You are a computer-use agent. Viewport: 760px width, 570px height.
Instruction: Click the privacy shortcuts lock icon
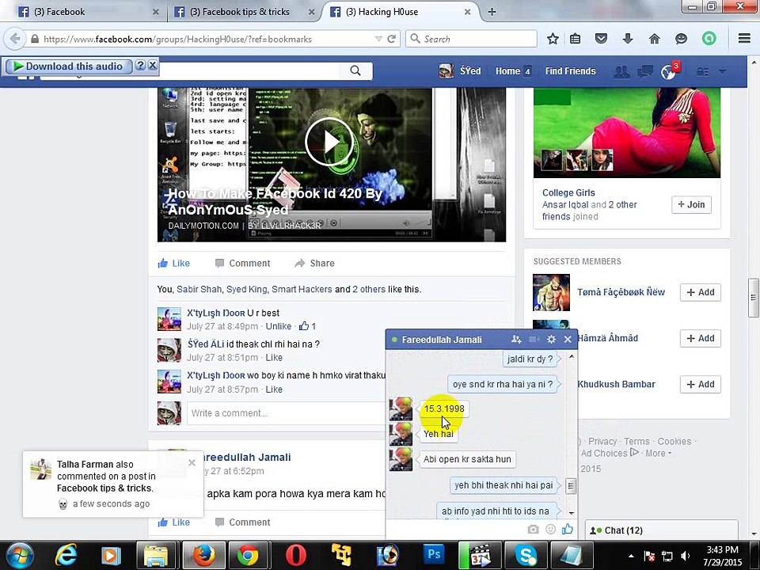(702, 72)
